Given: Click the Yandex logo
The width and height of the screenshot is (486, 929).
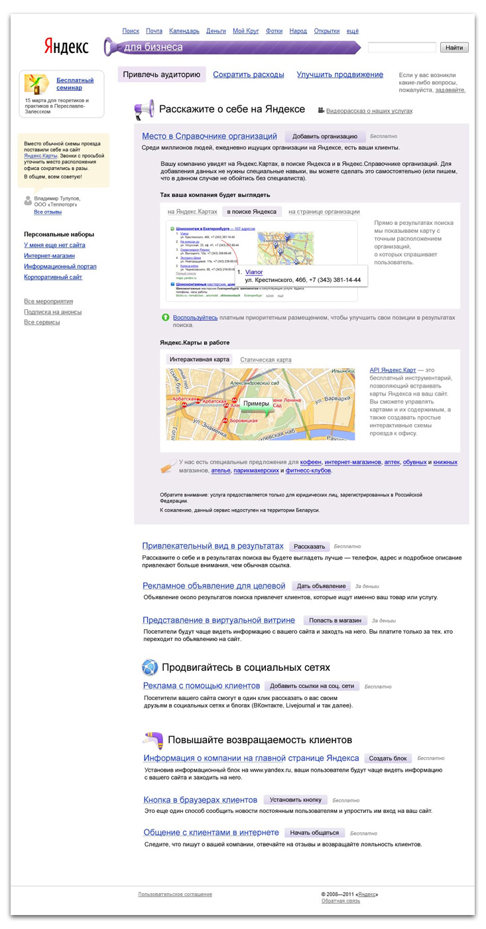Looking at the screenshot, I should (x=66, y=46).
